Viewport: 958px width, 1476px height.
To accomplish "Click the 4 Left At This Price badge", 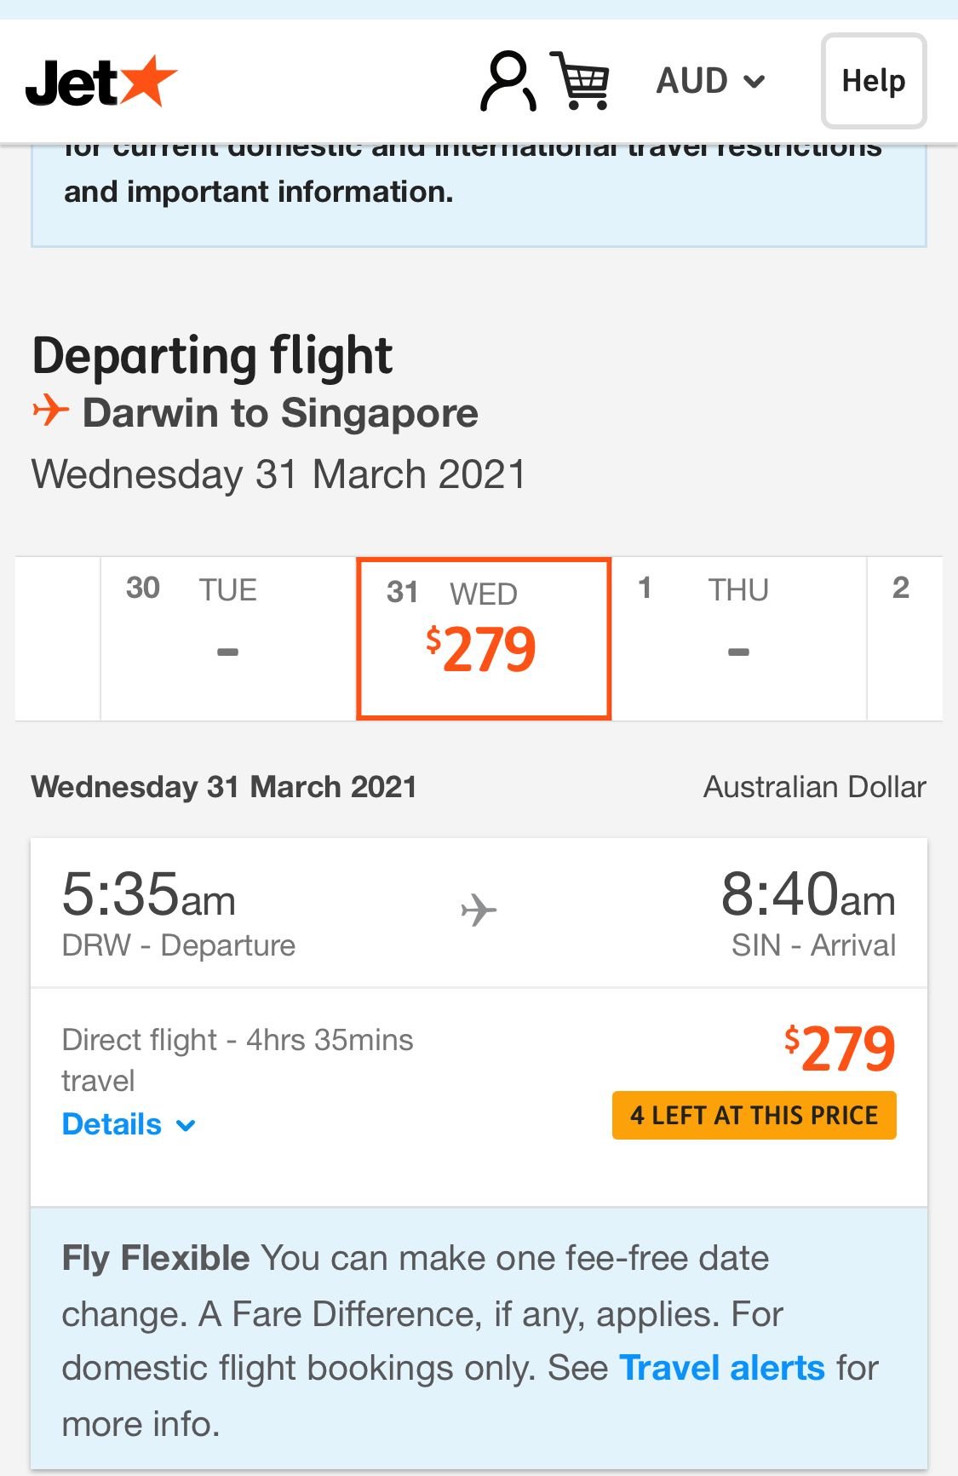I will coord(754,1115).
